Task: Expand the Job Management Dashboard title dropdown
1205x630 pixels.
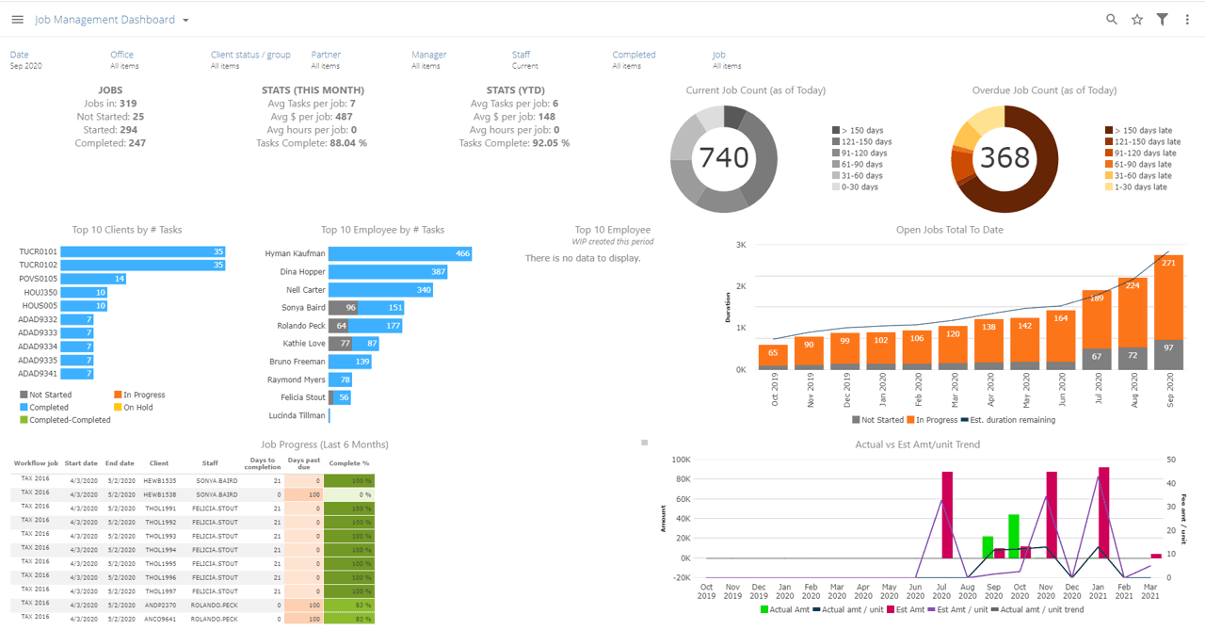Action: coord(185,20)
